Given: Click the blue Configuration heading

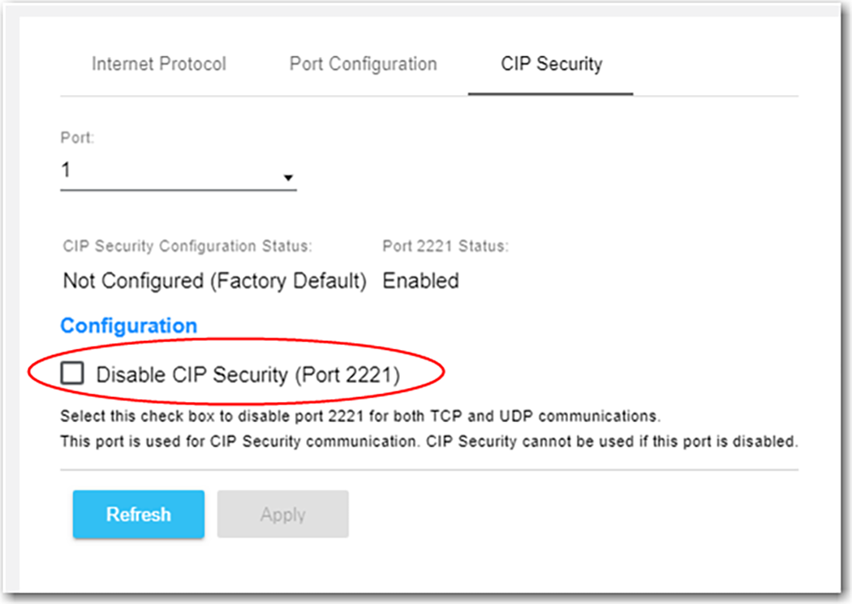Looking at the screenshot, I should (127, 326).
